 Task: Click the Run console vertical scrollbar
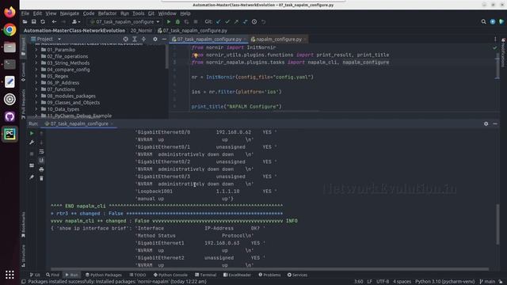pos(497,224)
